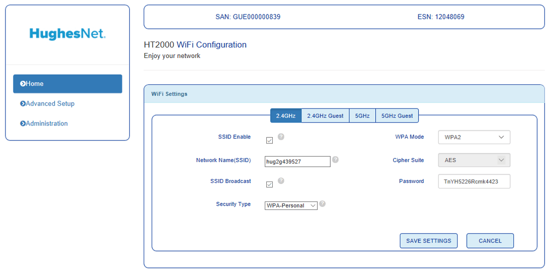Click the WiFi Settings panel header
The image size is (549, 274).
point(344,94)
